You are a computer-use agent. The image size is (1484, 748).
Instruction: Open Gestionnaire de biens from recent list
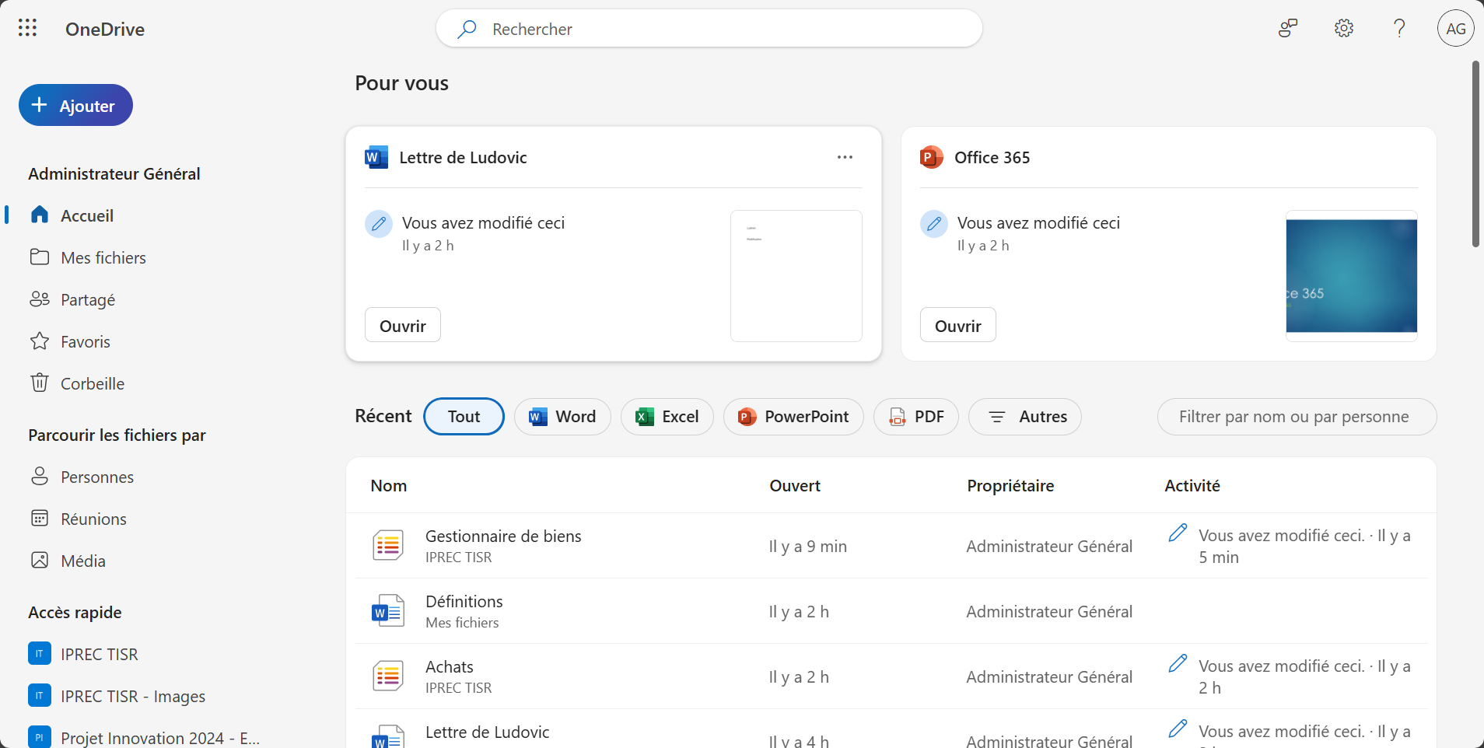point(502,537)
